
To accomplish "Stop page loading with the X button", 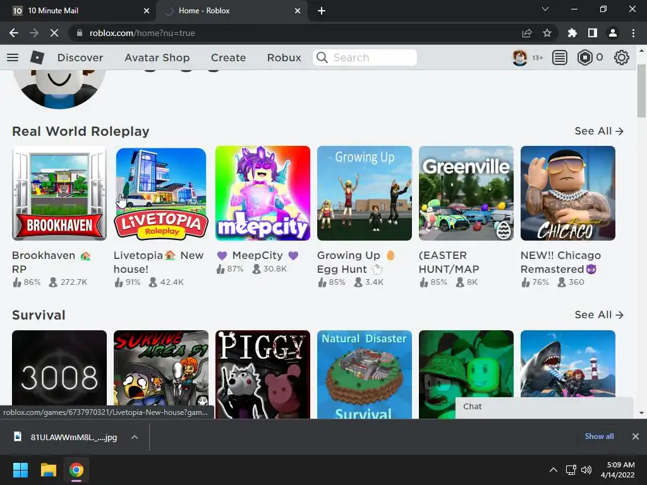I will pos(54,33).
